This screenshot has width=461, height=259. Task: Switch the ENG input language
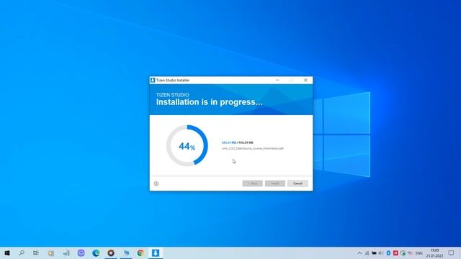tap(419, 253)
